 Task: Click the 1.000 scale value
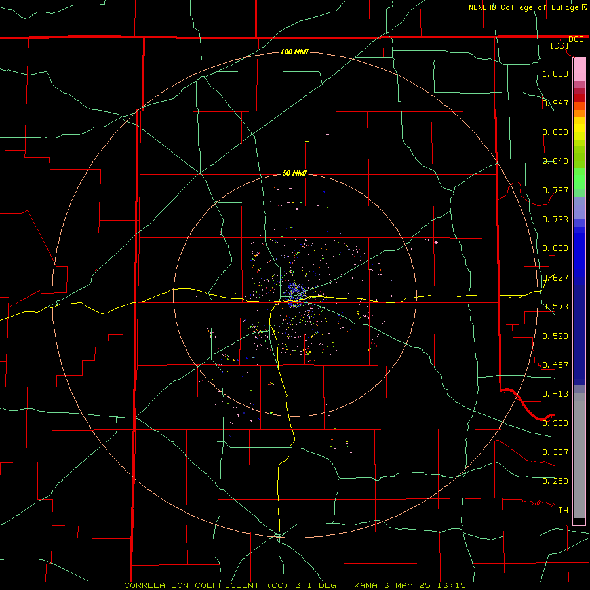point(555,73)
